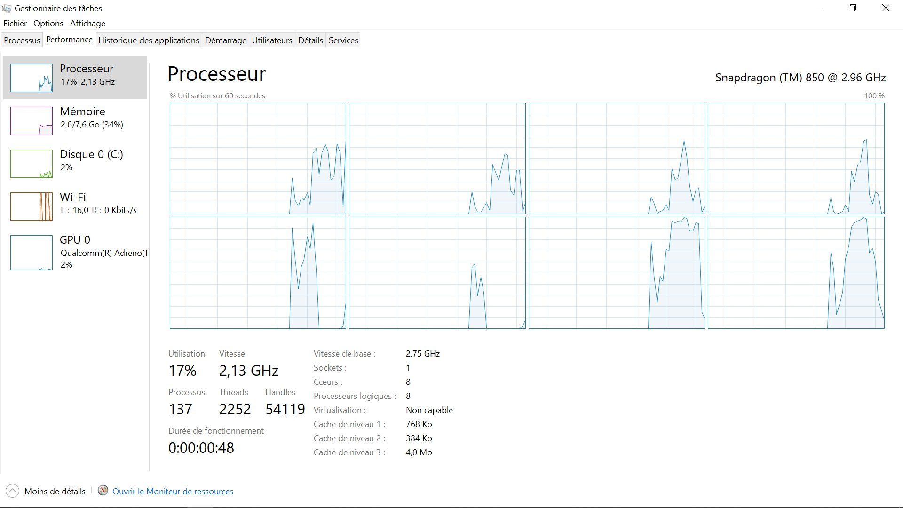Select the Processeur mini graph thumbnail
Screen dimensions: 903x508
coord(32,78)
